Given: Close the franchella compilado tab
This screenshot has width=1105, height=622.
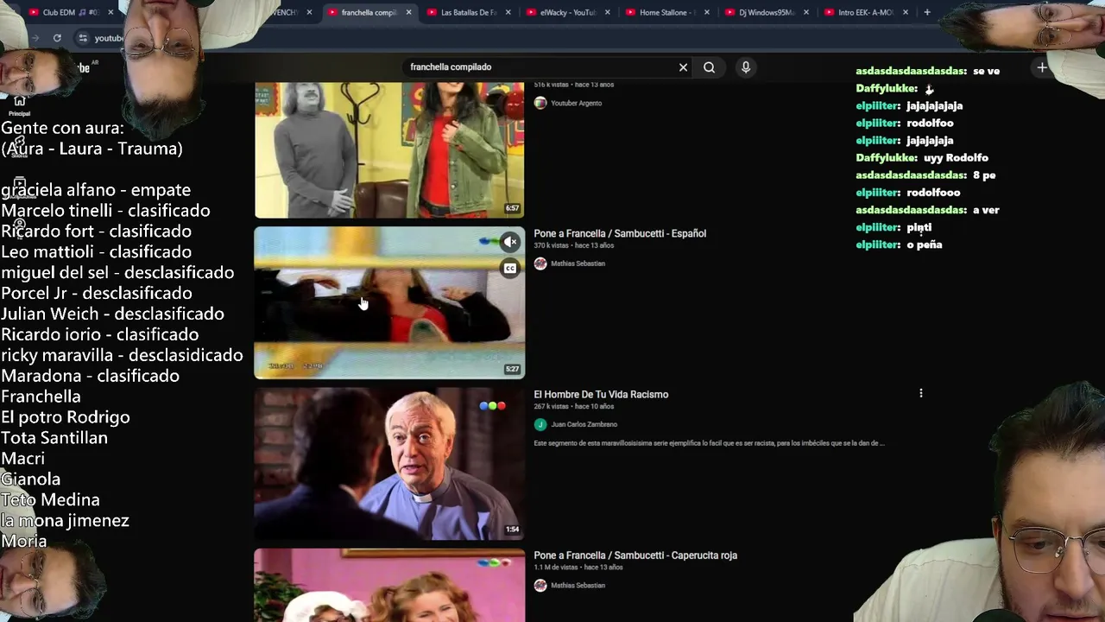Looking at the screenshot, I should click(x=408, y=13).
